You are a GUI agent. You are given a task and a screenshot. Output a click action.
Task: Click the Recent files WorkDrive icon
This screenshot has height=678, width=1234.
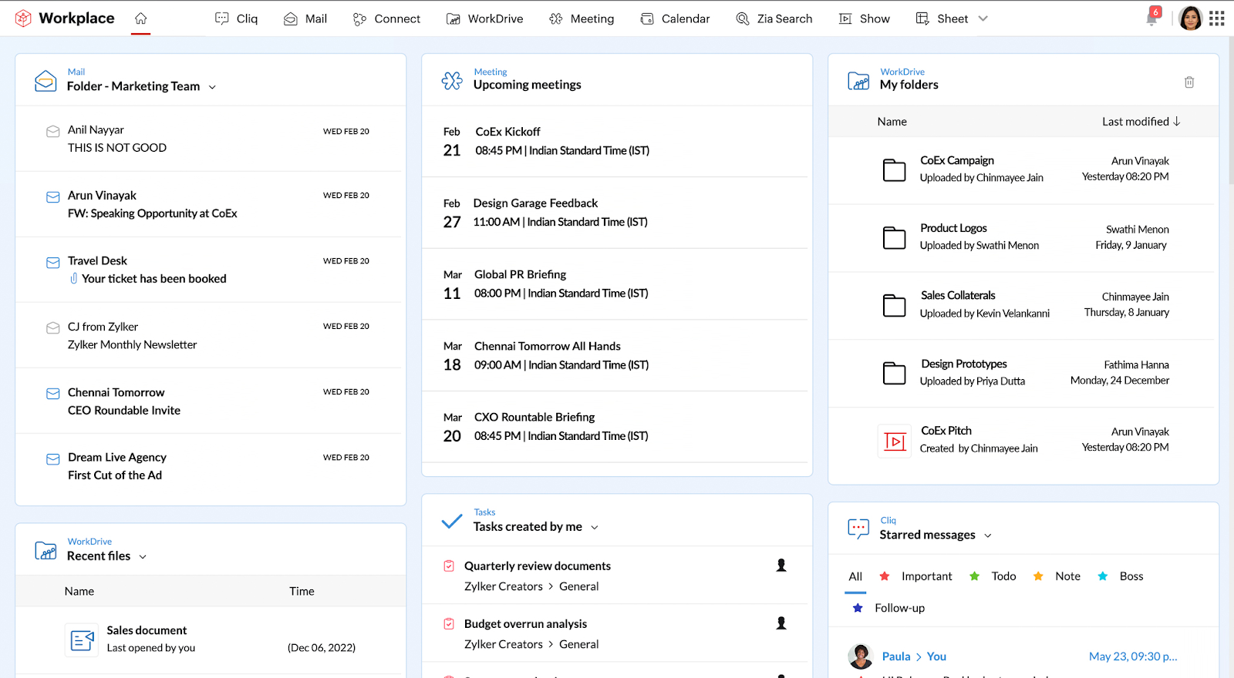click(46, 550)
